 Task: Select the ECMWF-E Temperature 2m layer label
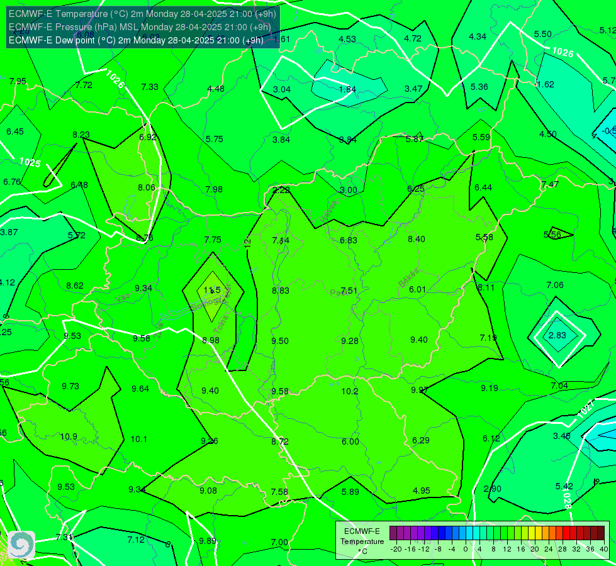(x=142, y=14)
